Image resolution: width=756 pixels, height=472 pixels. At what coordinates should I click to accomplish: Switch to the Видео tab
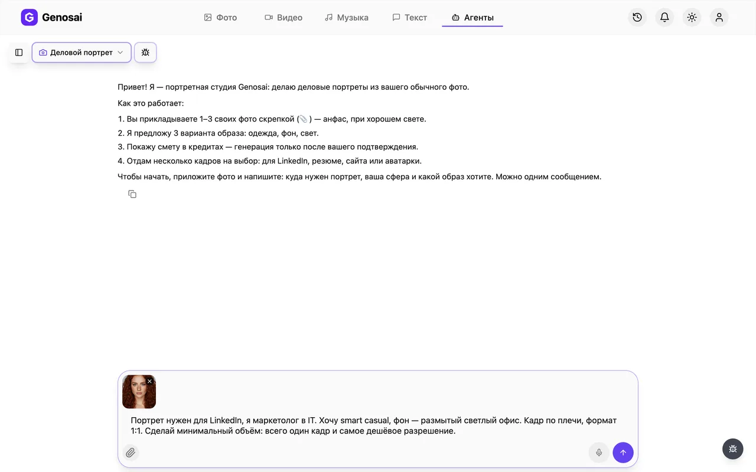point(283,18)
